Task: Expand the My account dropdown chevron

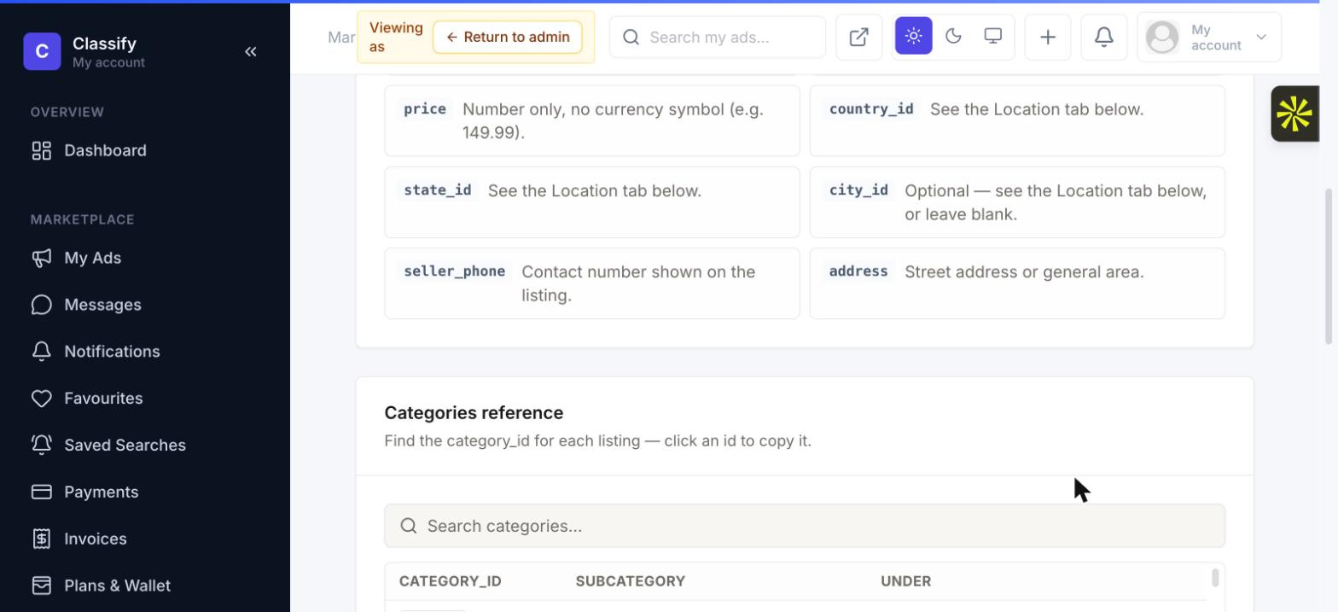Action: coord(1261,38)
